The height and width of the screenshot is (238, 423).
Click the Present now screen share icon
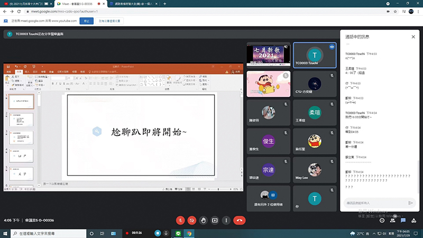click(215, 221)
